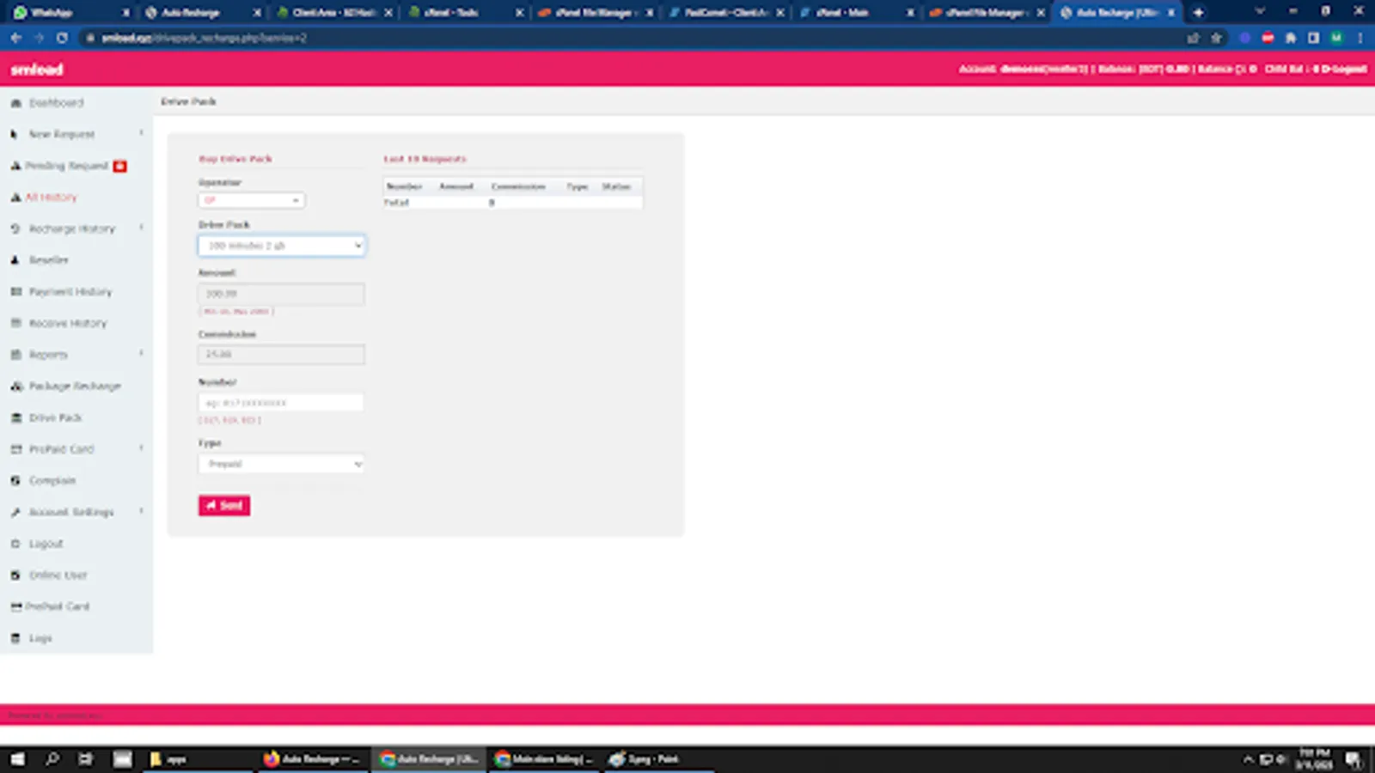Click the Reseller user icon
The image size is (1375, 773).
(x=15, y=260)
